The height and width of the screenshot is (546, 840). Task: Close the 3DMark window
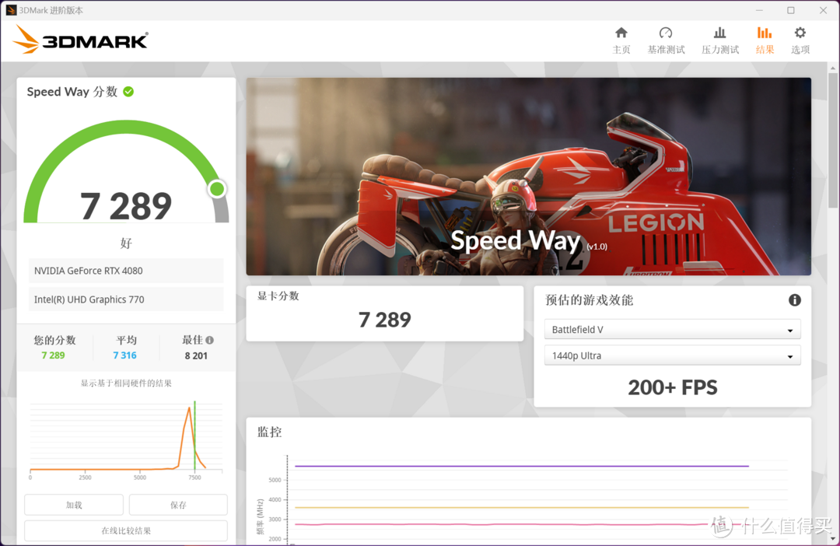tap(824, 10)
